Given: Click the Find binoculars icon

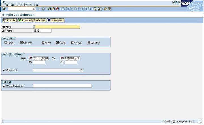Looking at the screenshot, I should [67, 9].
